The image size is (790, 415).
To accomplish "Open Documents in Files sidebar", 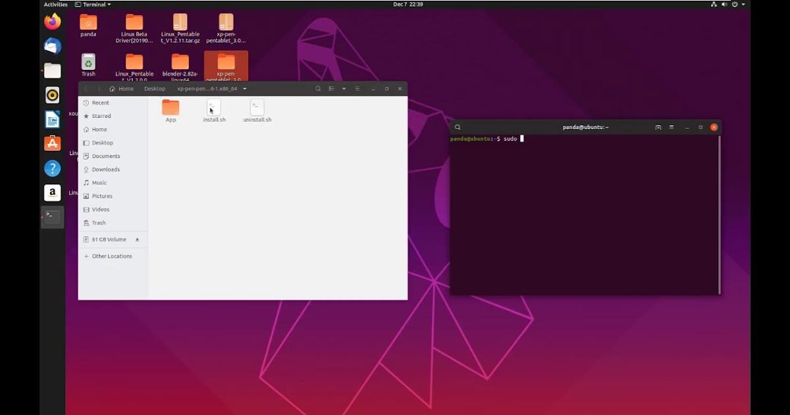I will click(x=113, y=156).
